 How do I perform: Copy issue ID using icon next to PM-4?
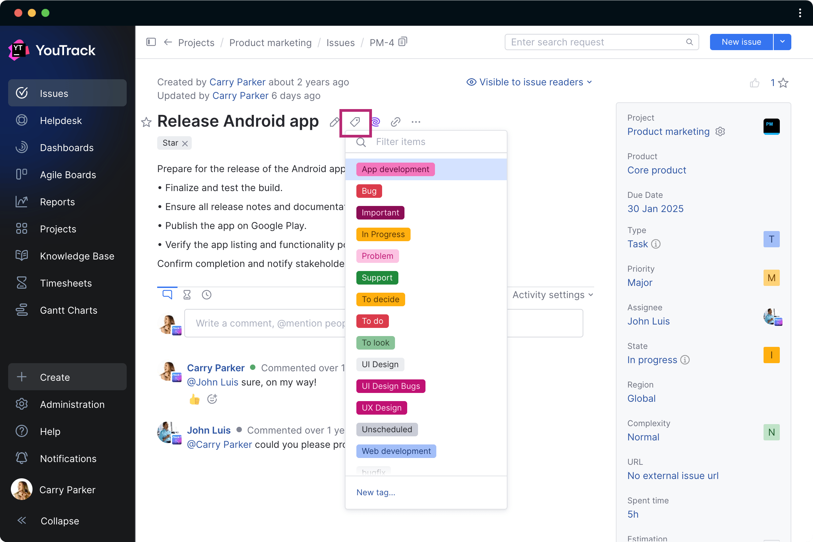pyautogui.click(x=402, y=41)
